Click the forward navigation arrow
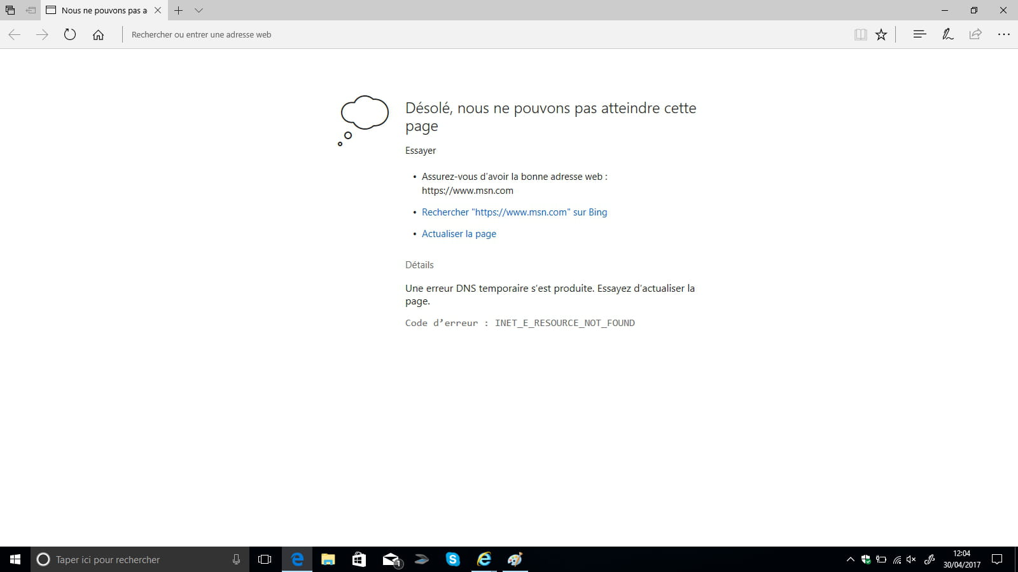 [x=42, y=35]
